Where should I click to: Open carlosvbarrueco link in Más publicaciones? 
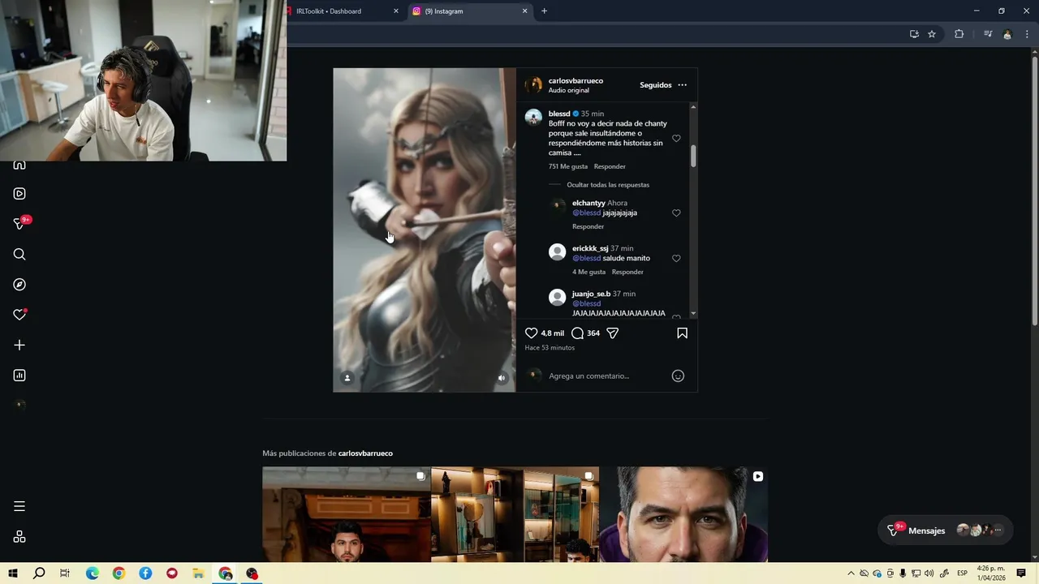(365, 453)
